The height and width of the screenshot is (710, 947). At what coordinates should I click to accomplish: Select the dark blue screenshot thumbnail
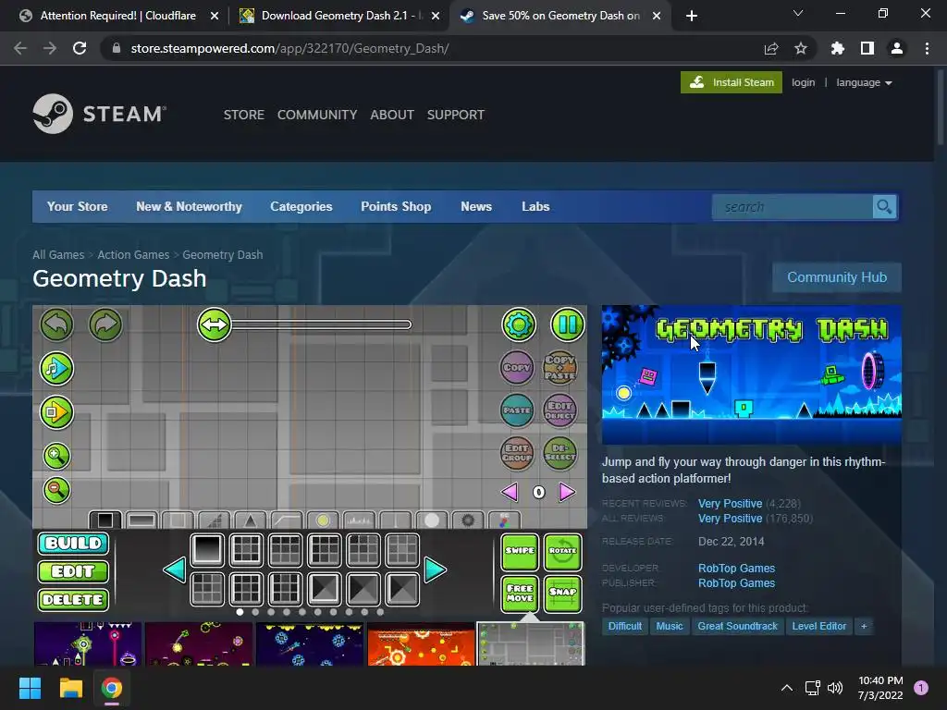click(310, 644)
